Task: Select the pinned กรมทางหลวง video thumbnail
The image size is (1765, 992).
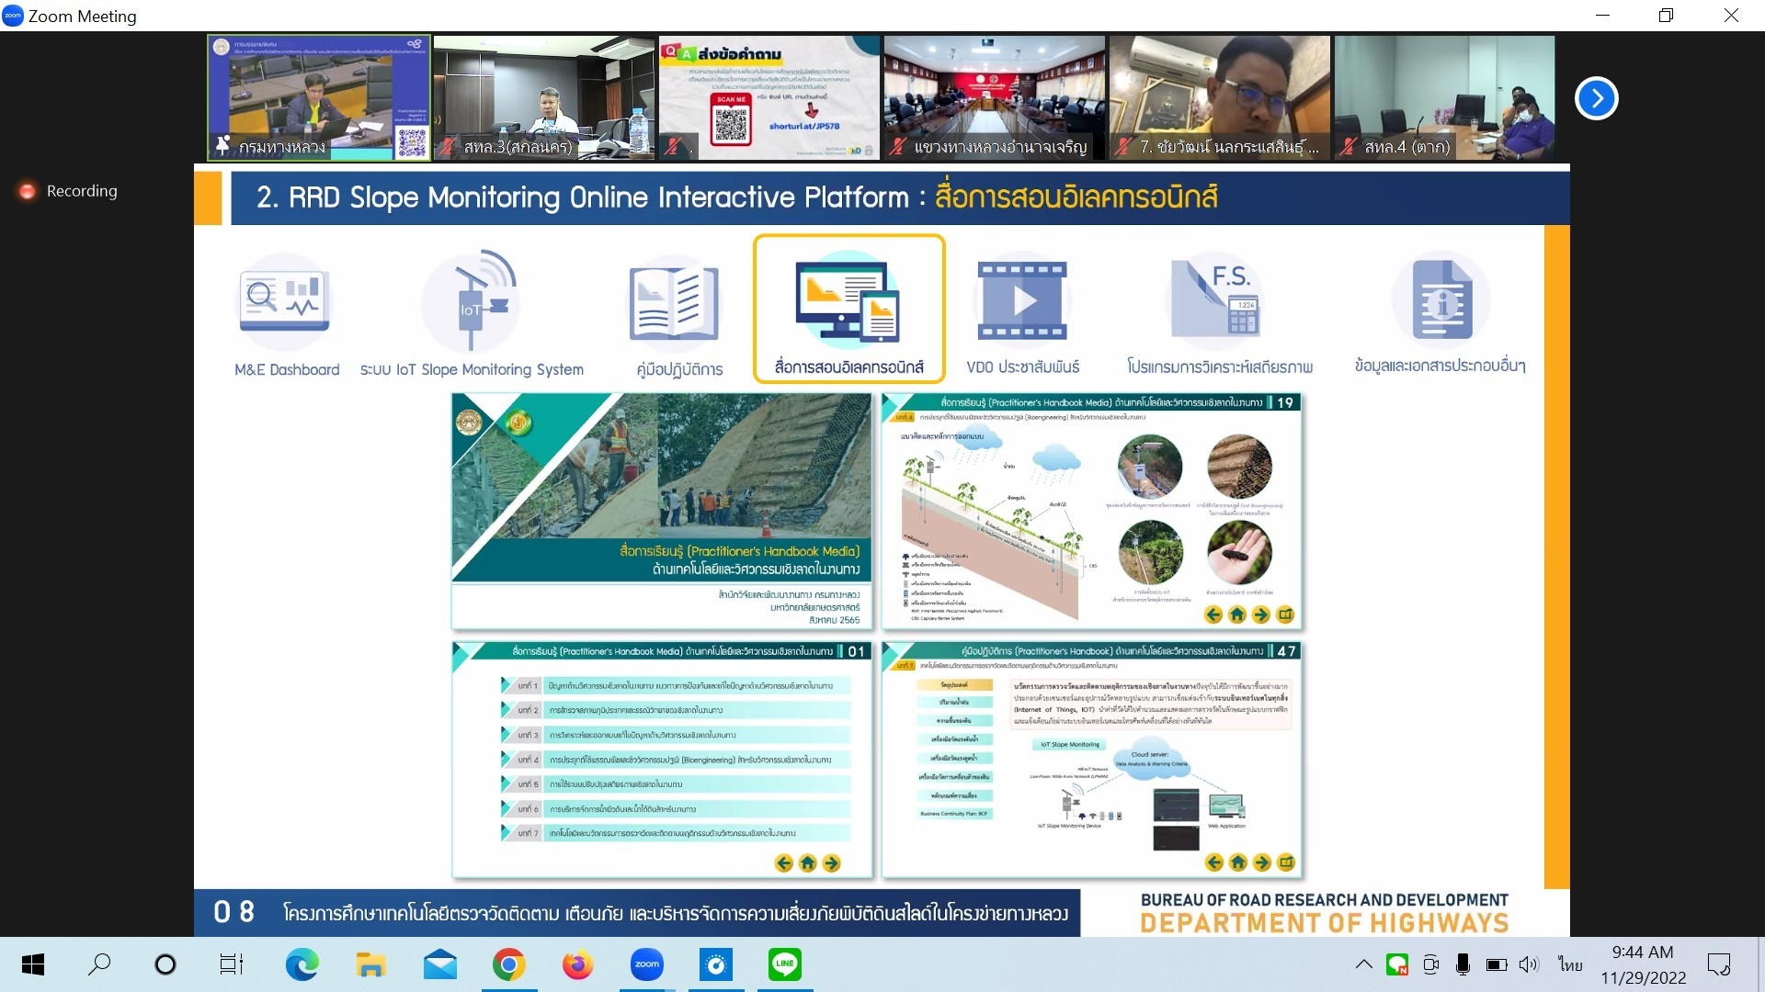Action: pos(318,98)
